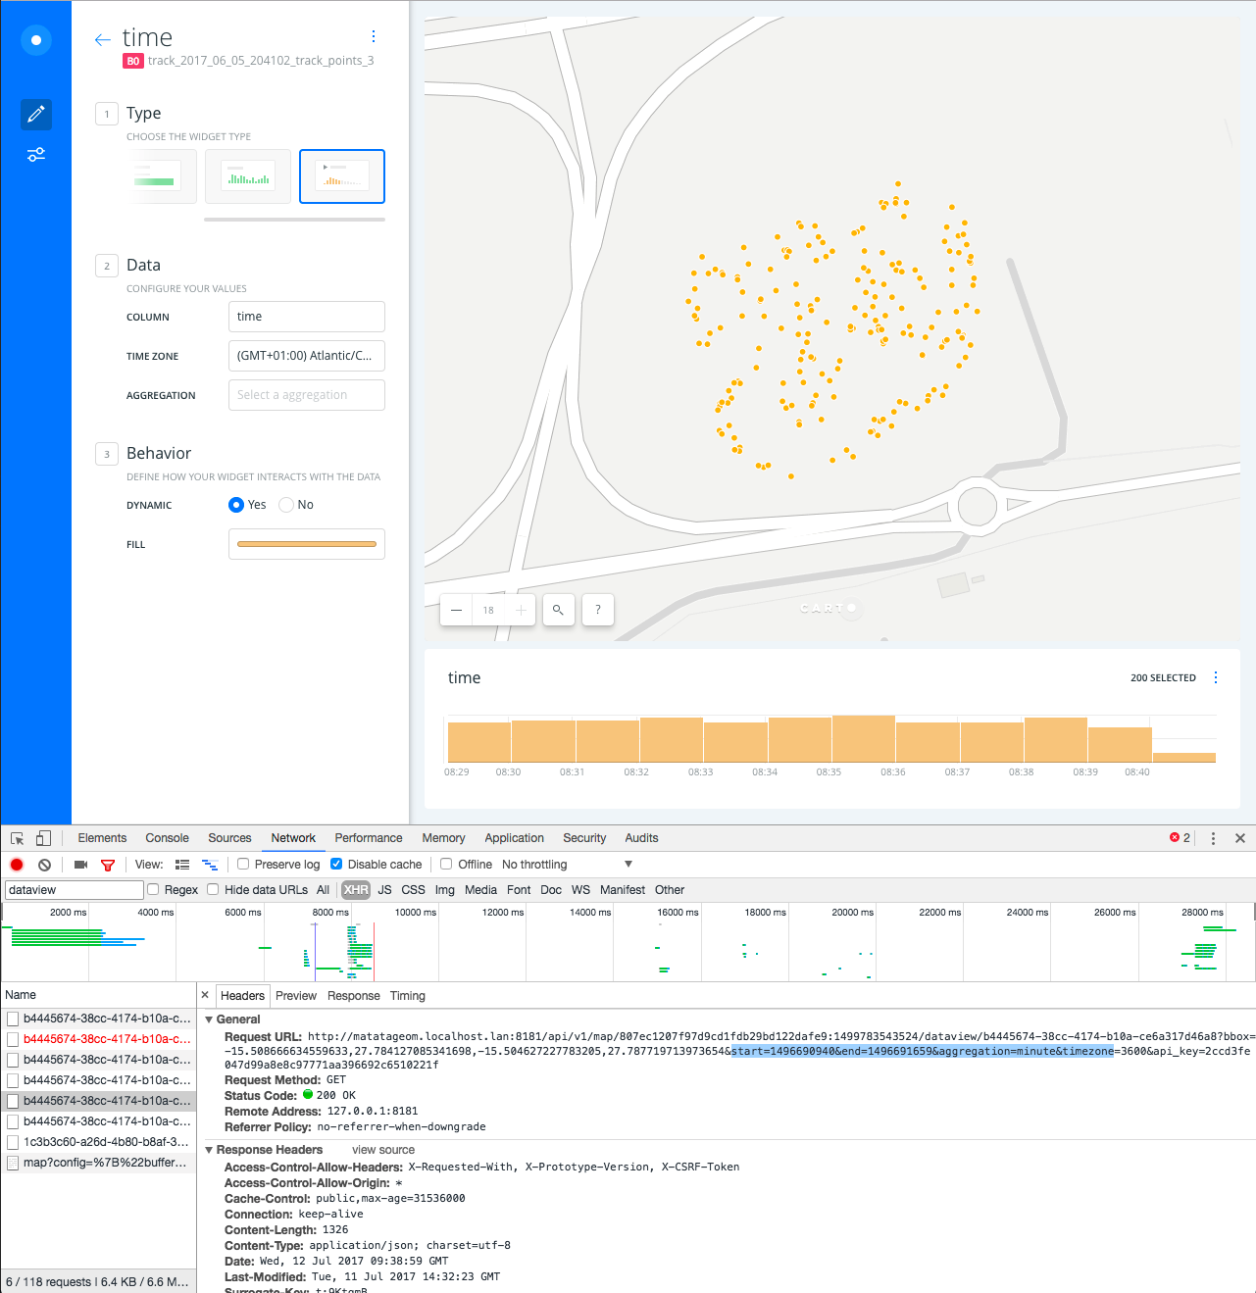The image size is (1256, 1293).
Task: Open DevTools customize three-dot menu
Action: pos(1213,838)
